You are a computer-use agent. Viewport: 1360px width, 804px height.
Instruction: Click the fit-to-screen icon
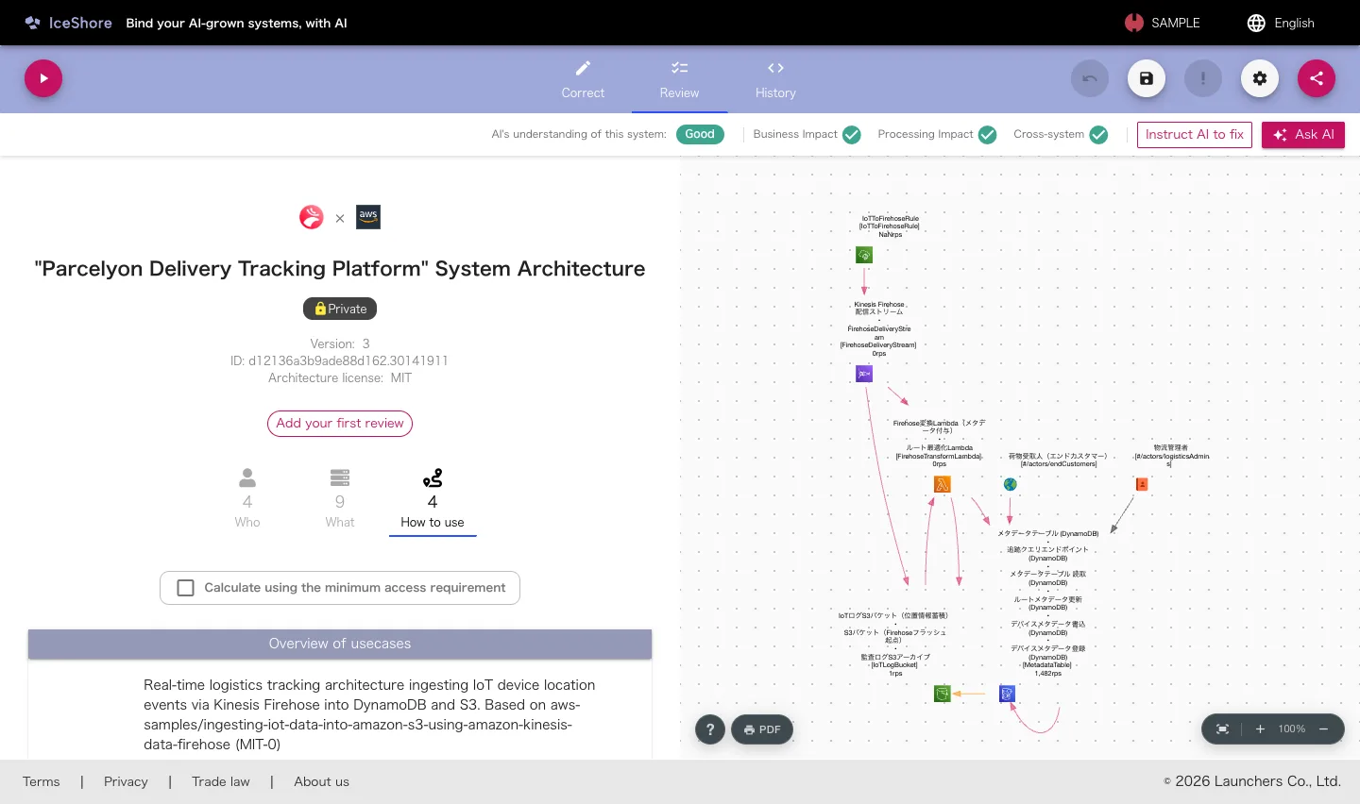pos(1222,729)
